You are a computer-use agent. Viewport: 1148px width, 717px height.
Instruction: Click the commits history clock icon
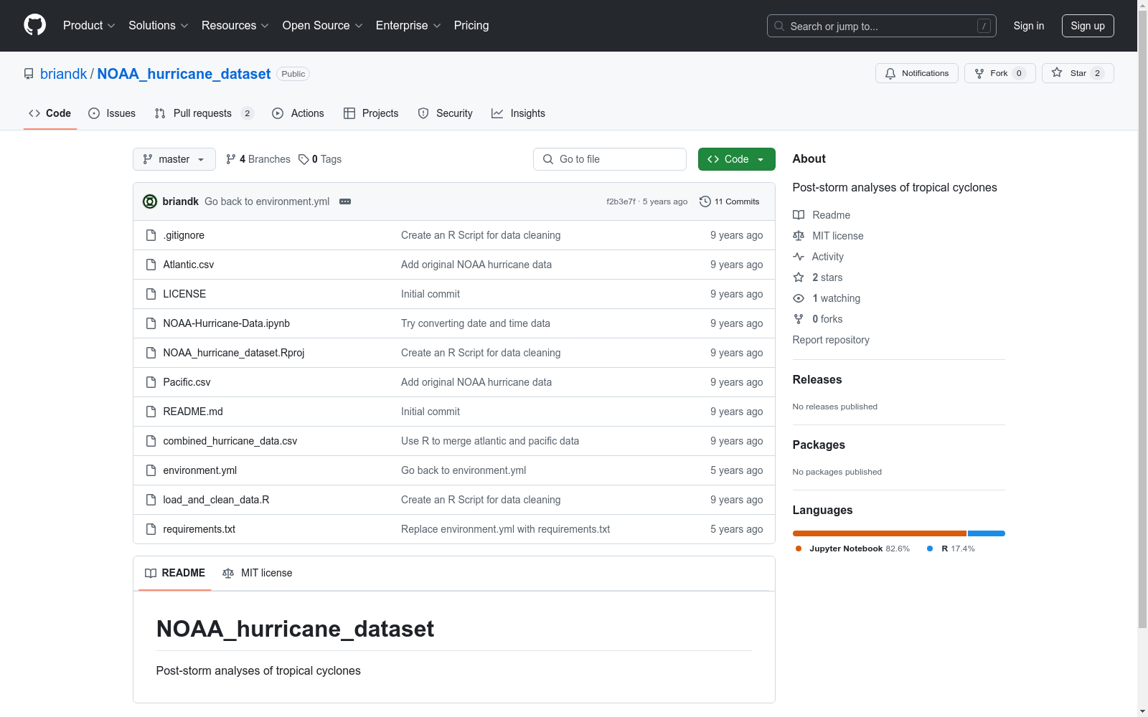click(705, 201)
